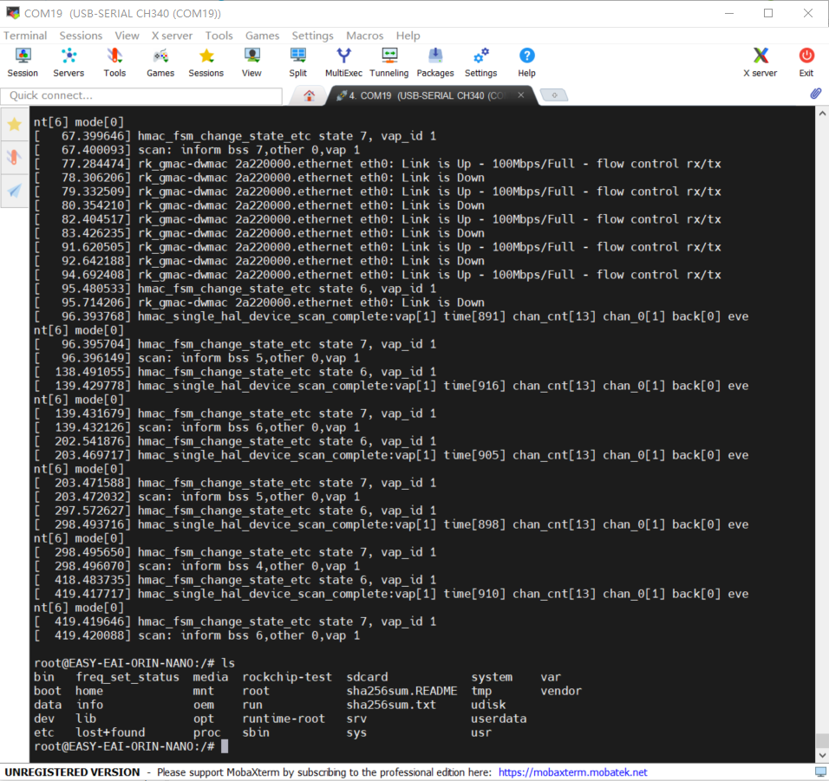
Task: Click the Quick connect input field
Action: (141, 95)
